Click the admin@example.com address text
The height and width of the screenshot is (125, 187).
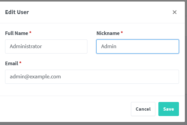(x=35, y=77)
